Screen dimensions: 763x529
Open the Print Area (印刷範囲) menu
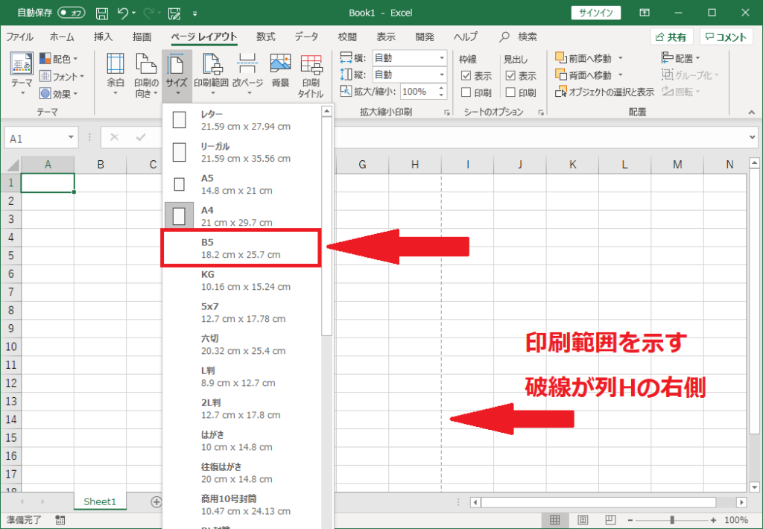pyautogui.click(x=211, y=75)
